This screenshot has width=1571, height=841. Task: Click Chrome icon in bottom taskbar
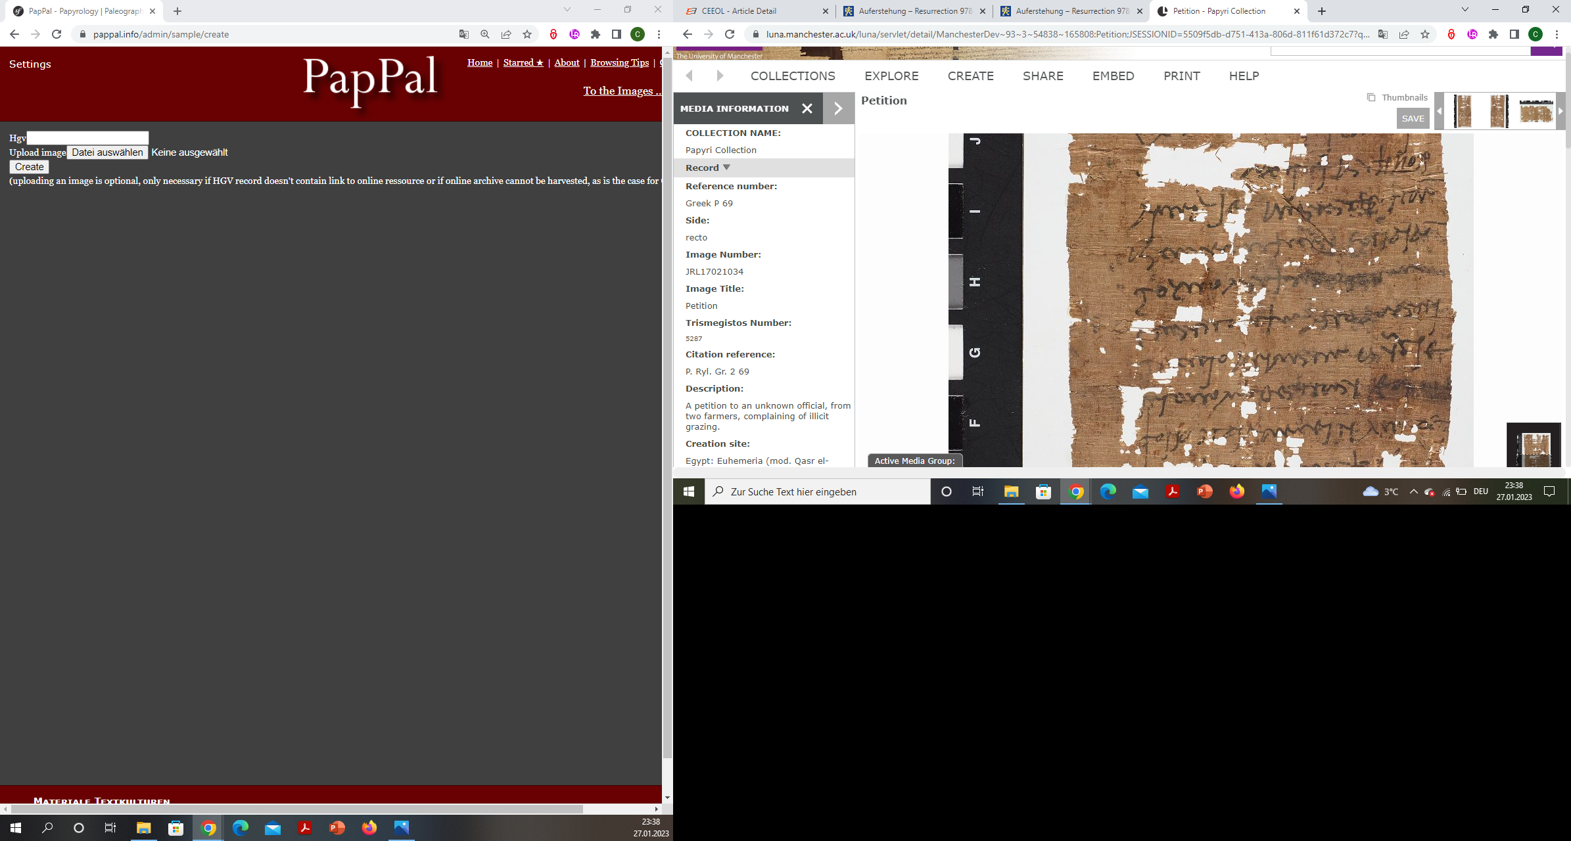[208, 828]
